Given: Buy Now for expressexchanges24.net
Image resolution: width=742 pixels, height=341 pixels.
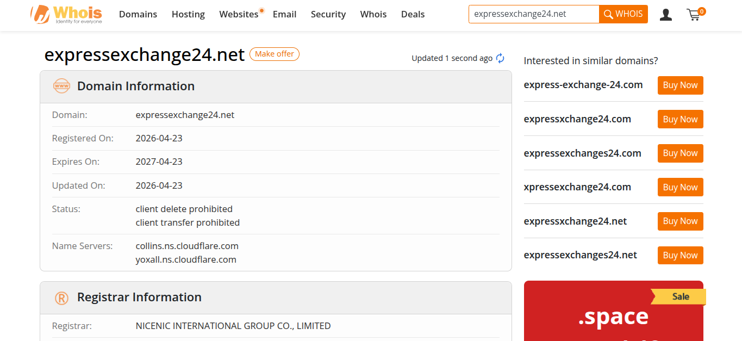Looking at the screenshot, I should 680,255.
